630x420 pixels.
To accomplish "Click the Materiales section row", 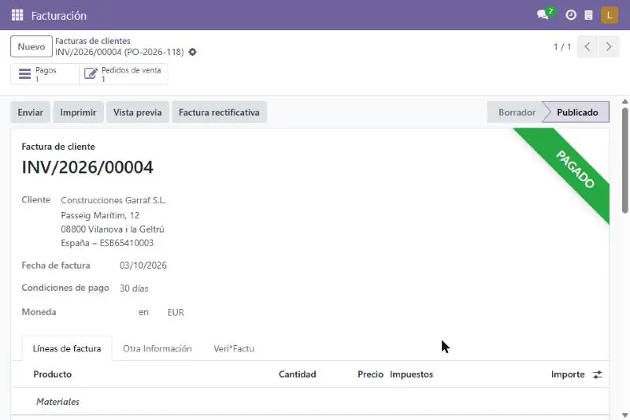I will 309,402.
